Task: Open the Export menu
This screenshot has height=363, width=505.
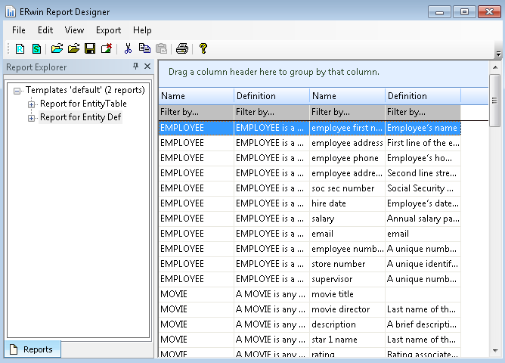Action: coord(108,30)
